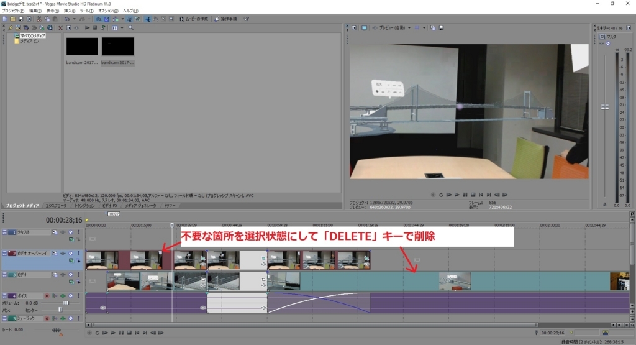Click the 操作手順 tutorial button

tap(225, 19)
